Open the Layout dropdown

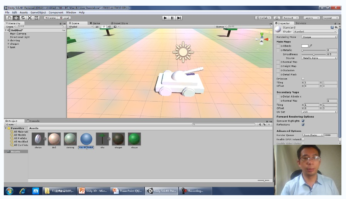tap(330, 18)
